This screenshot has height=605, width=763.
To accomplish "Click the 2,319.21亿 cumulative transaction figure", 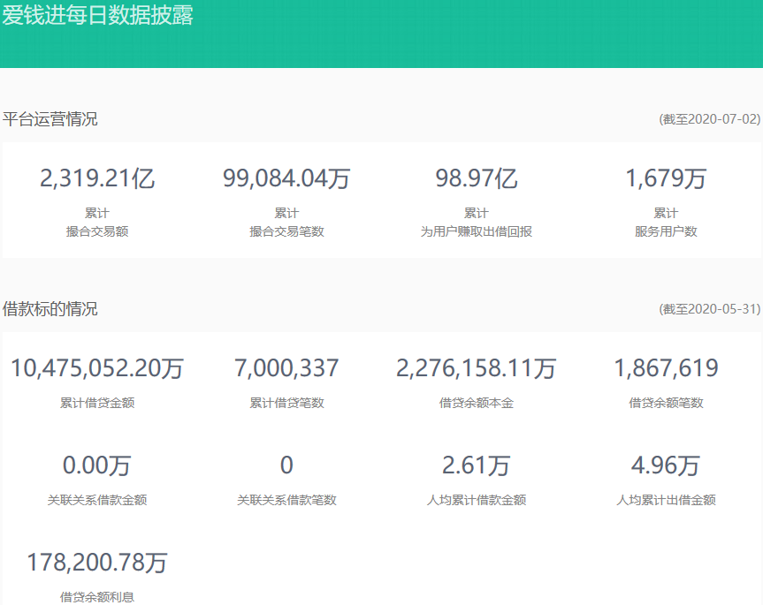I will point(97,179).
